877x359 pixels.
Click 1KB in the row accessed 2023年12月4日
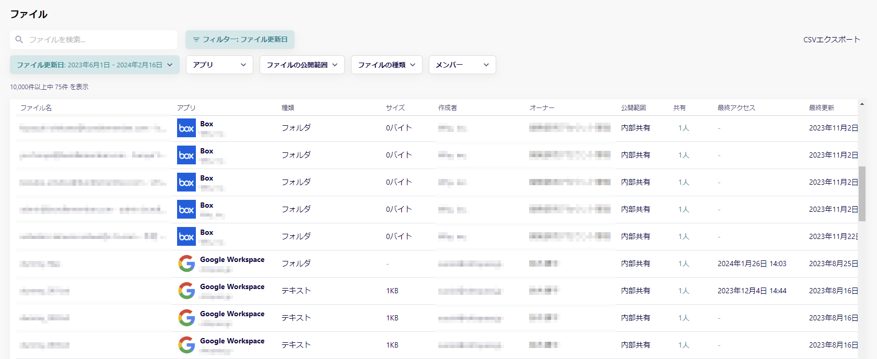click(x=392, y=291)
